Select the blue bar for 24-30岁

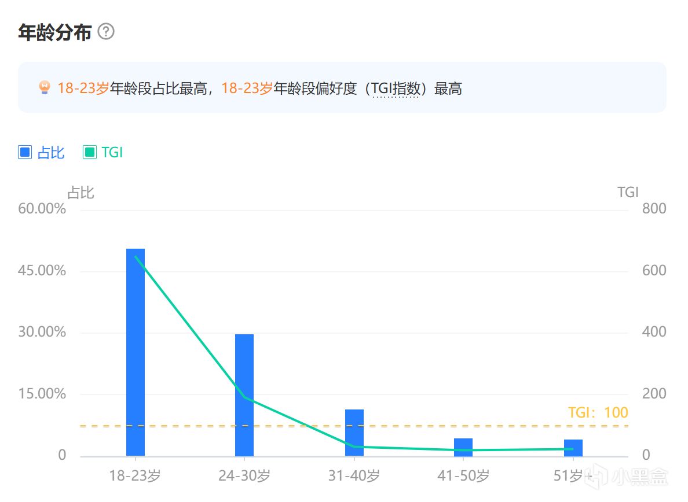[244, 394]
